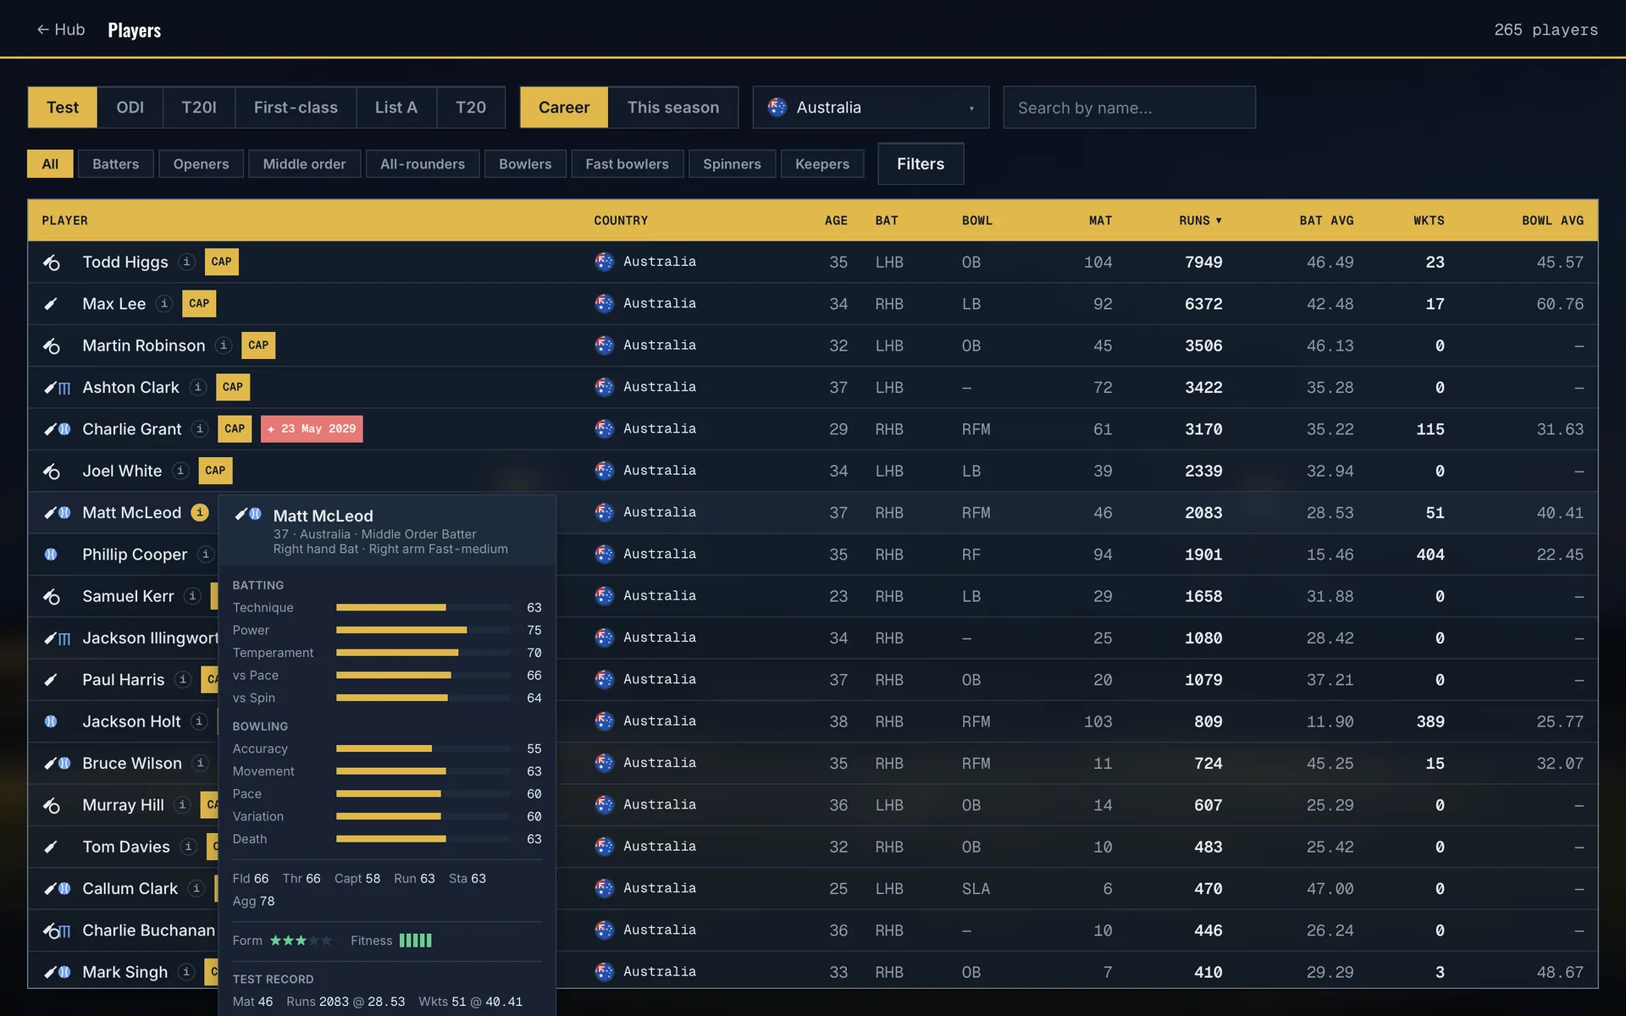Toggle the Batters filter chip
Image resolution: width=1626 pixels, height=1016 pixels.
click(116, 163)
